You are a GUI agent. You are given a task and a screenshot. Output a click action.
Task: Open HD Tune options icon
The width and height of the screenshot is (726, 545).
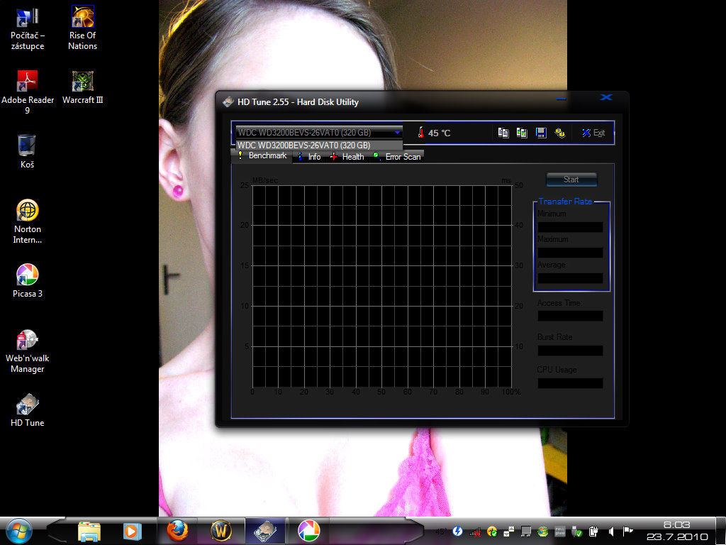[x=559, y=133]
